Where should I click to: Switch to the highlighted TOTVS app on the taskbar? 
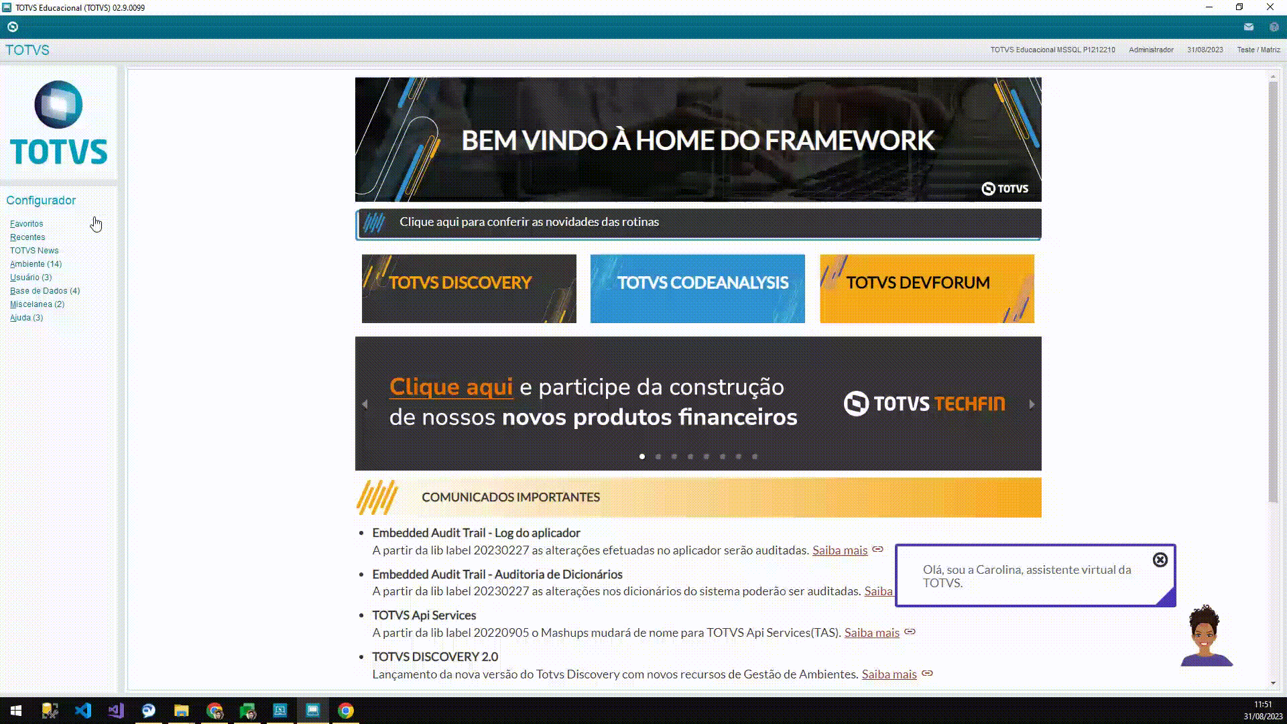pos(313,711)
